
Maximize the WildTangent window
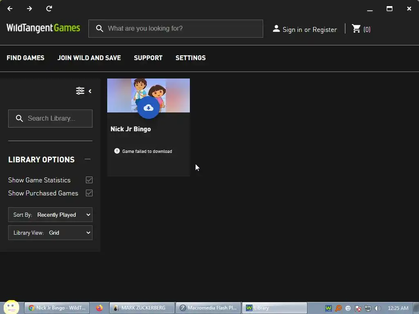point(390,9)
